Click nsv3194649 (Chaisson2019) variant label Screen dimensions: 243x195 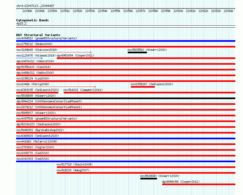37,50
